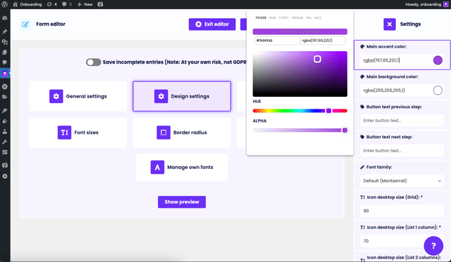Open the Yoast icon in admin bar
The height and width of the screenshot is (262, 451).
(x=100, y=5)
